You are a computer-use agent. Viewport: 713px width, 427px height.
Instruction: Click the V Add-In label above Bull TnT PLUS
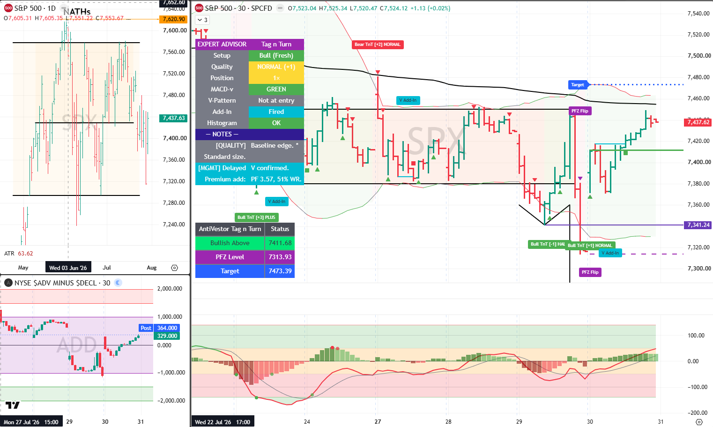coord(276,202)
